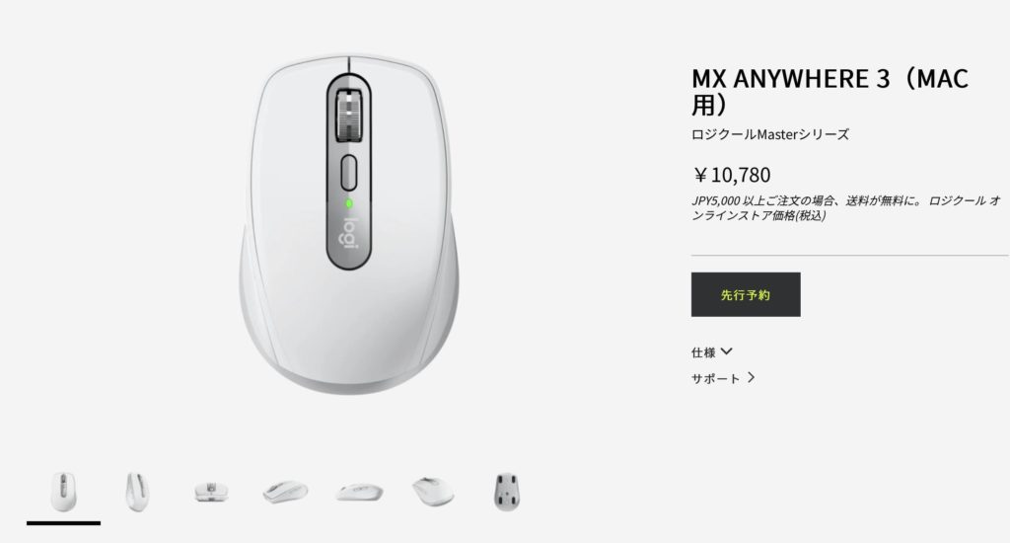Click the logi logo on the mouse

(348, 233)
